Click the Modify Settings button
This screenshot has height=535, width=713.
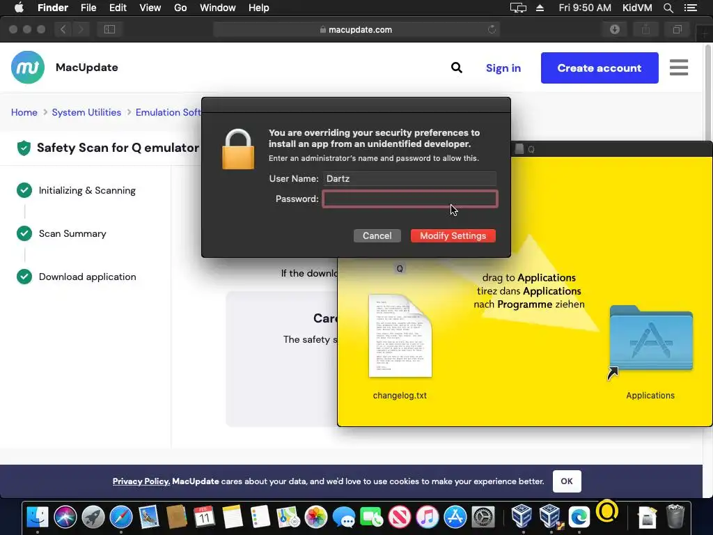click(x=453, y=235)
